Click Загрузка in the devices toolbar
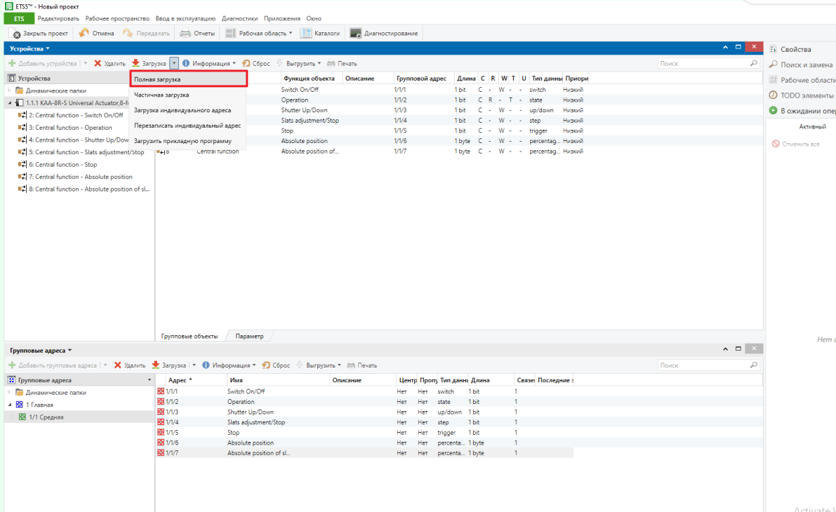The image size is (836, 512). 150,63
